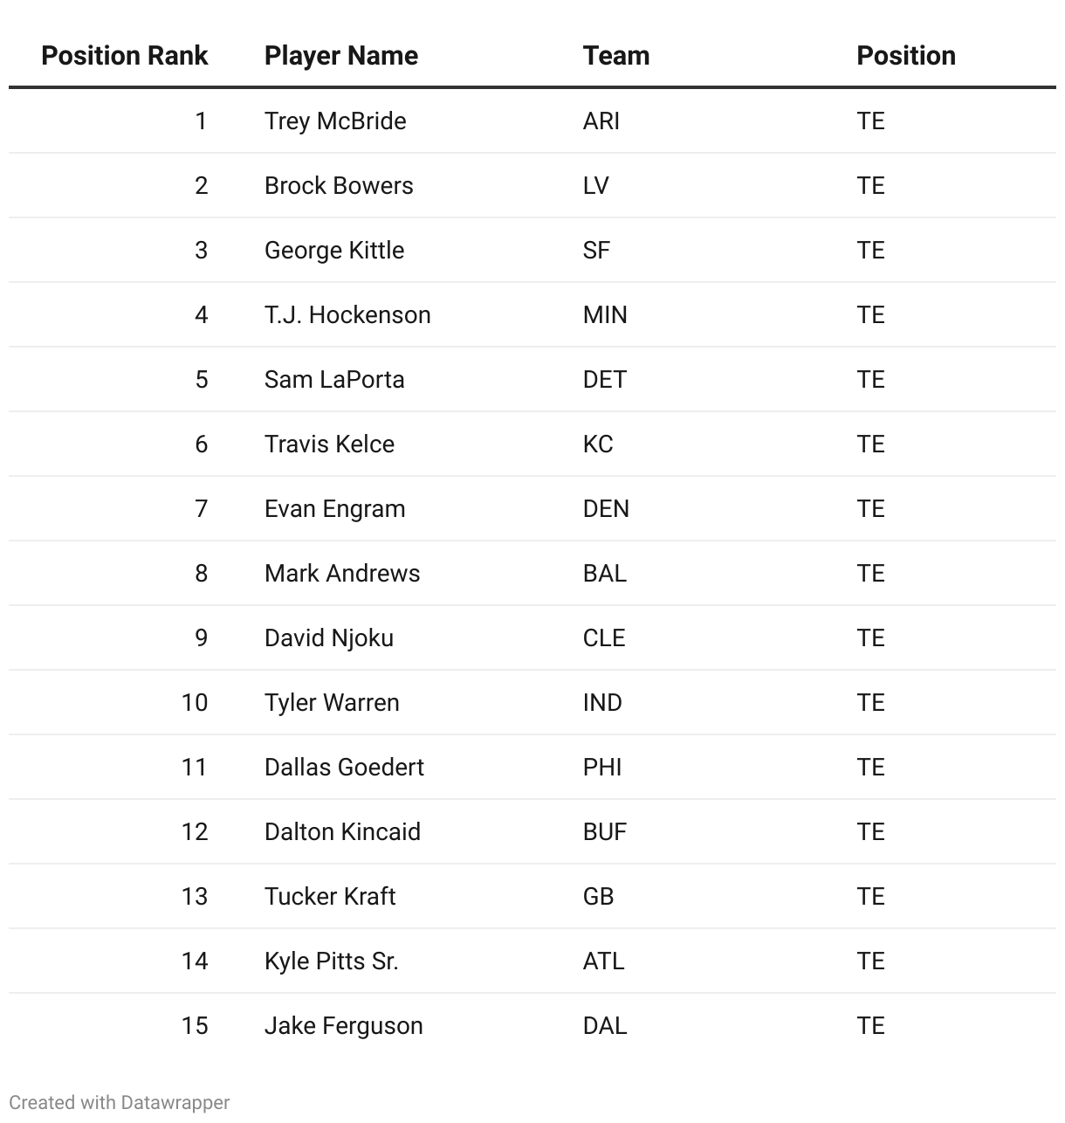Select the Trey McBride name cell
Viewport: 1065px width, 1123px height.
pyautogui.click(x=334, y=121)
